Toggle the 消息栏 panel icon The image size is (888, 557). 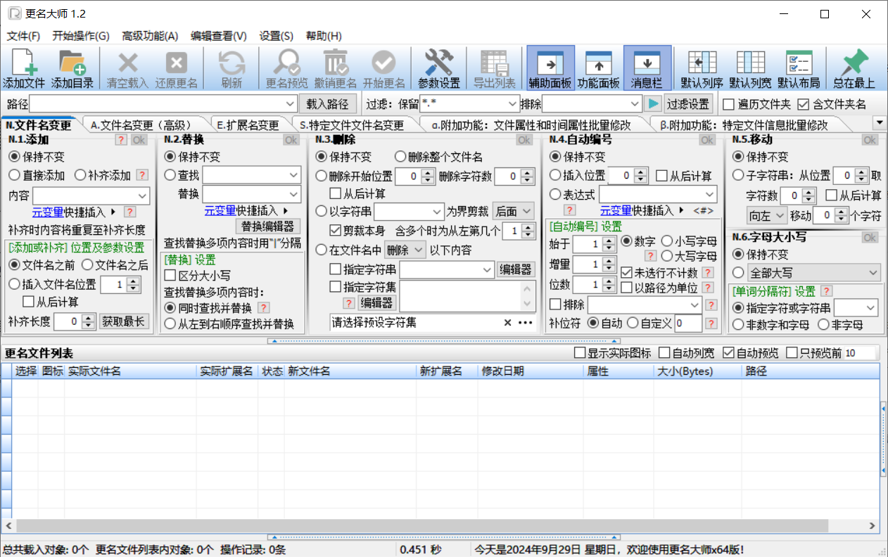[x=647, y=69]
